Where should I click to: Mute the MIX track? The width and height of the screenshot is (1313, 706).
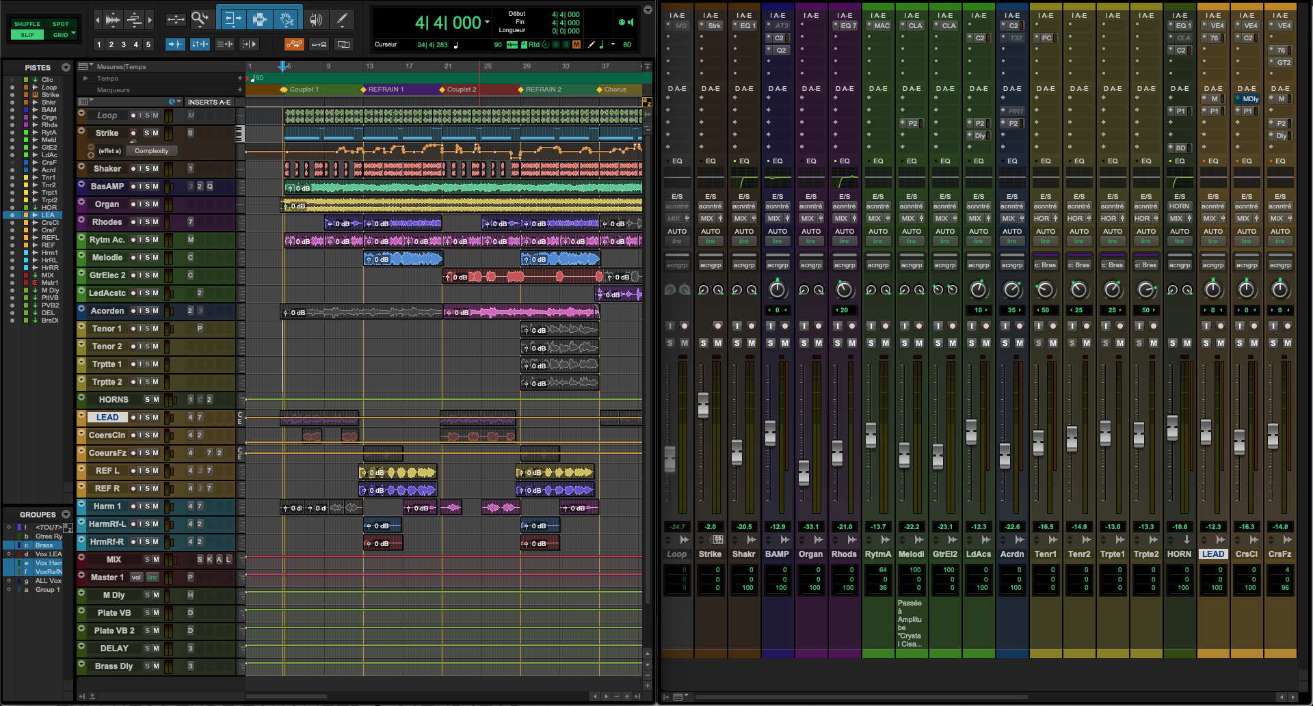click(x=156, y=560)
